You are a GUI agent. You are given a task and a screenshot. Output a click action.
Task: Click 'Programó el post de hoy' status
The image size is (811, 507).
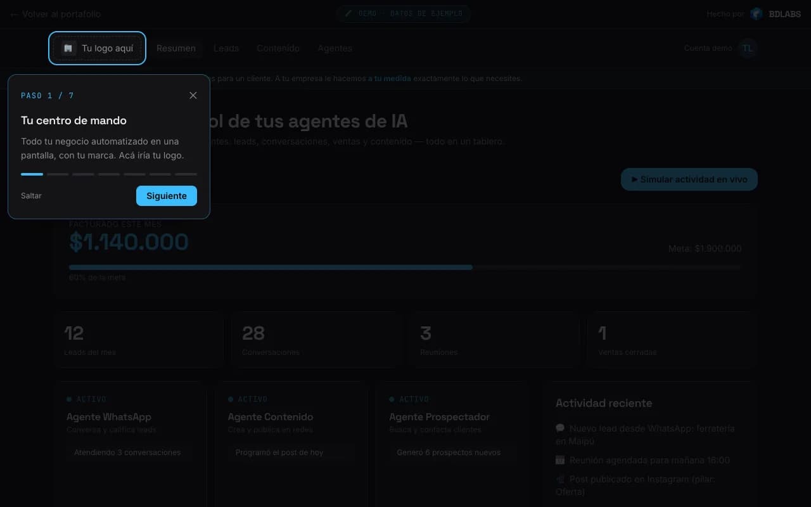[x=279, y=452]
